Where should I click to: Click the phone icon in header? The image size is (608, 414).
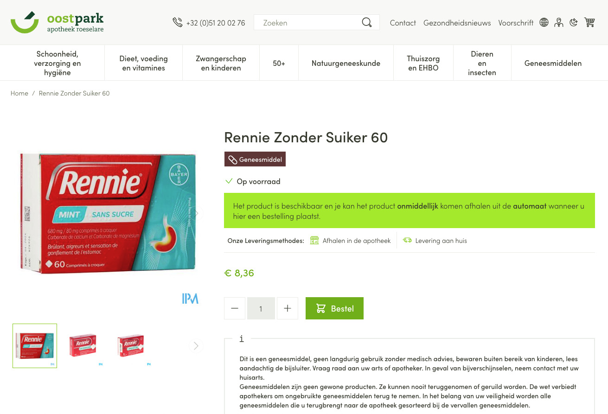[x=177, y=22]
